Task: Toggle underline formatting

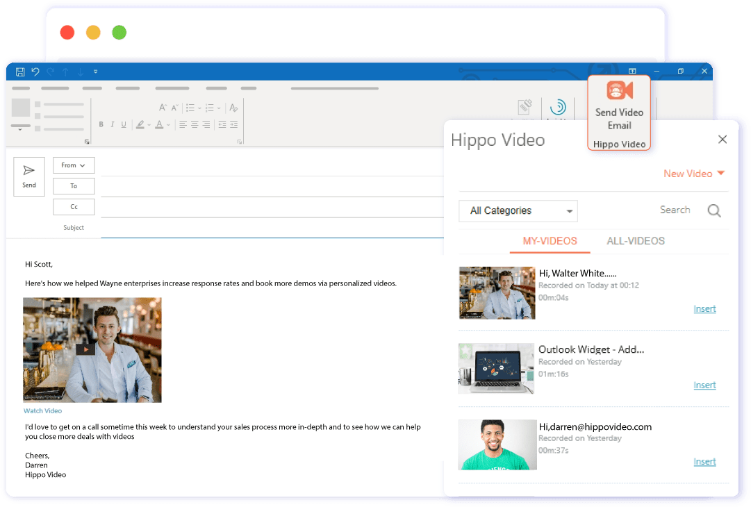Action: (124, 124)
